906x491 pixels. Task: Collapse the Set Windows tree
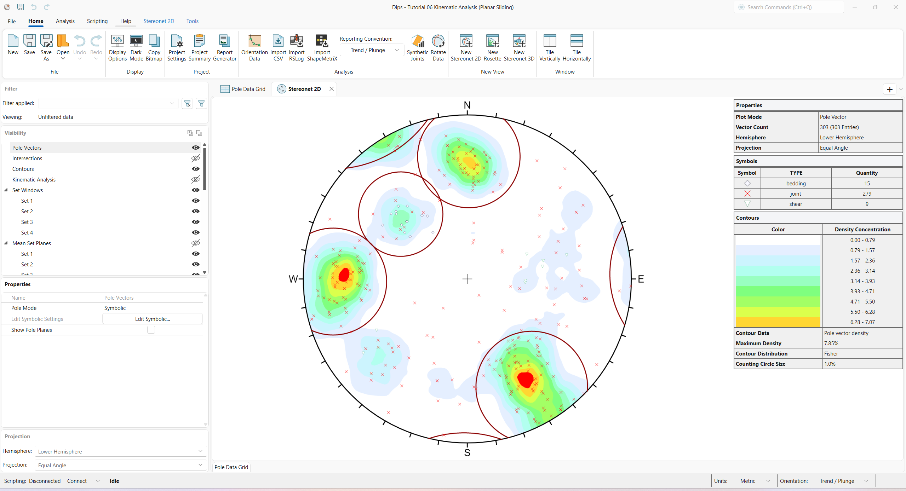click(6, 190)
